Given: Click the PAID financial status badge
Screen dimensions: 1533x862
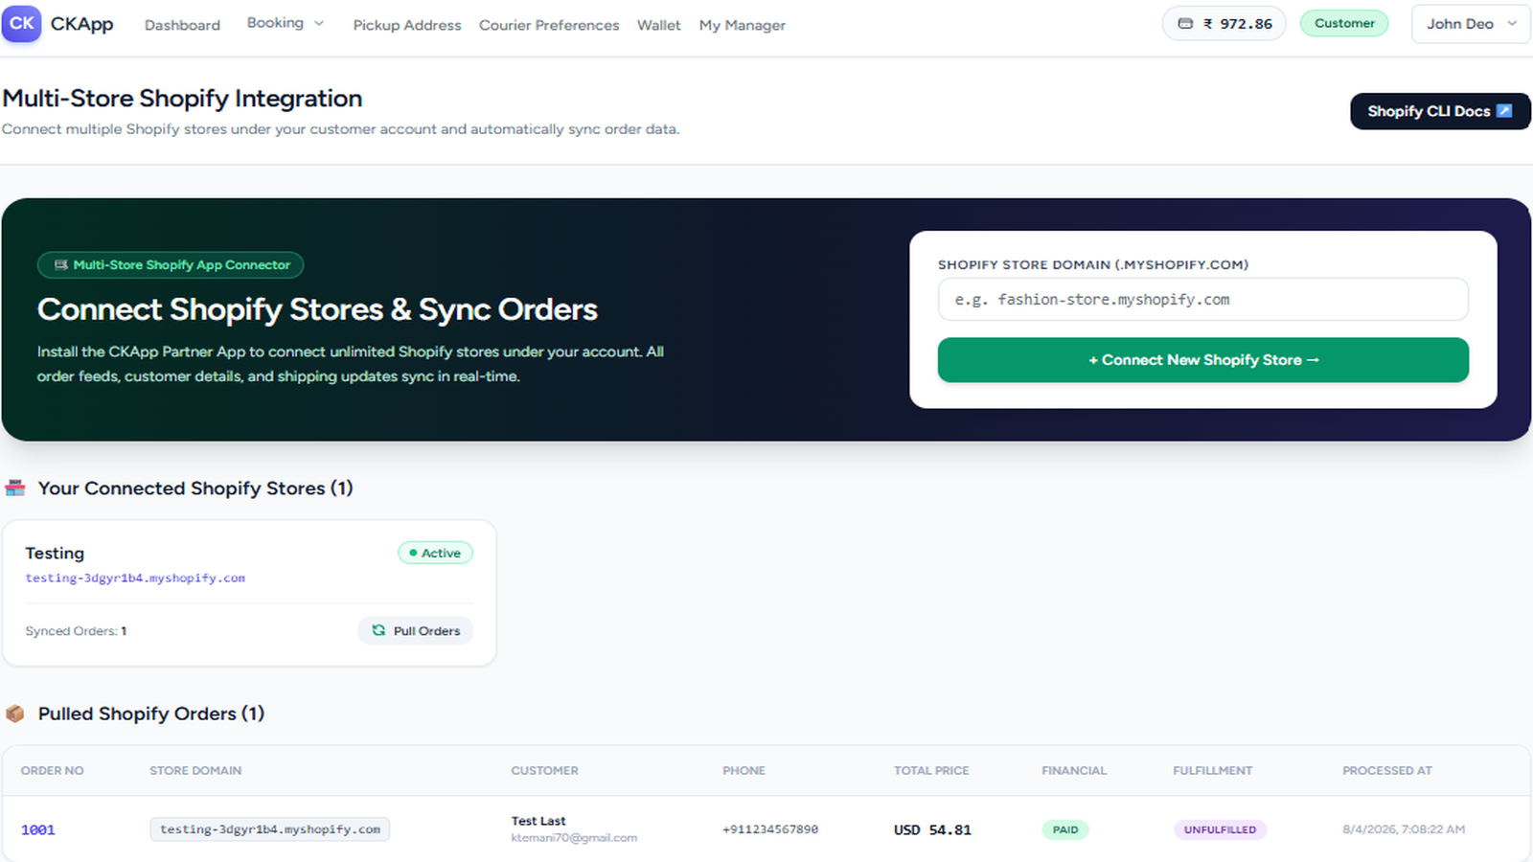Looking at the screenshot, I should click(1065, 829).
